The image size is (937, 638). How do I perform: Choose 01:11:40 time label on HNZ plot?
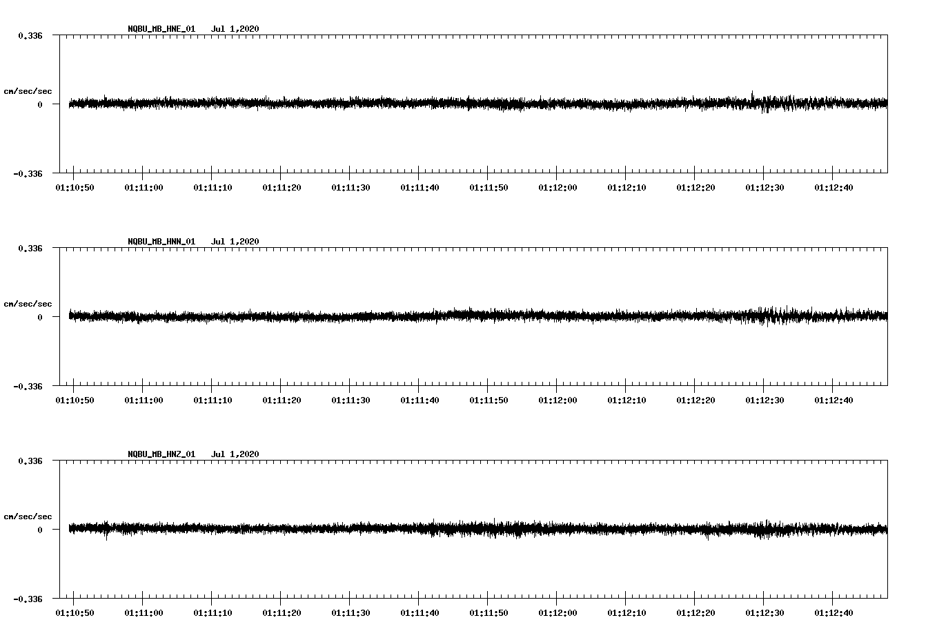point(420,613)
